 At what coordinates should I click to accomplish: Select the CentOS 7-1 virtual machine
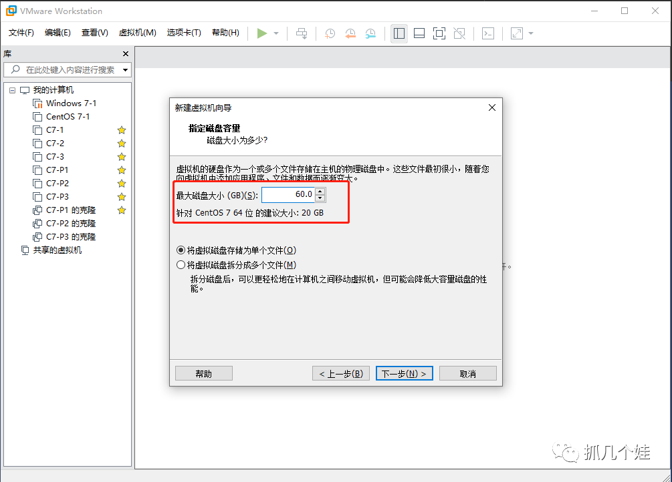click(x=68, y=116)
